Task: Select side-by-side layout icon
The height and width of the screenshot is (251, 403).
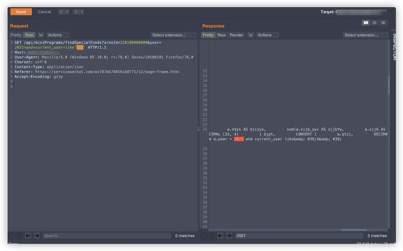Action: [x=366, y=23]
